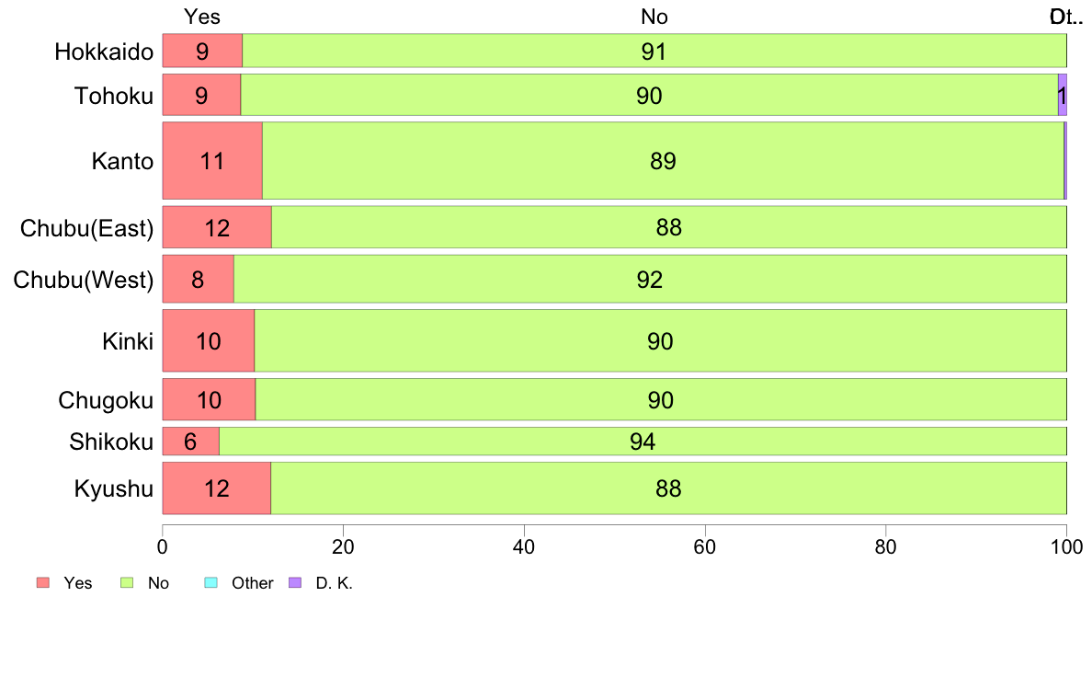Click the Chugoku row label

click(105, 401)
